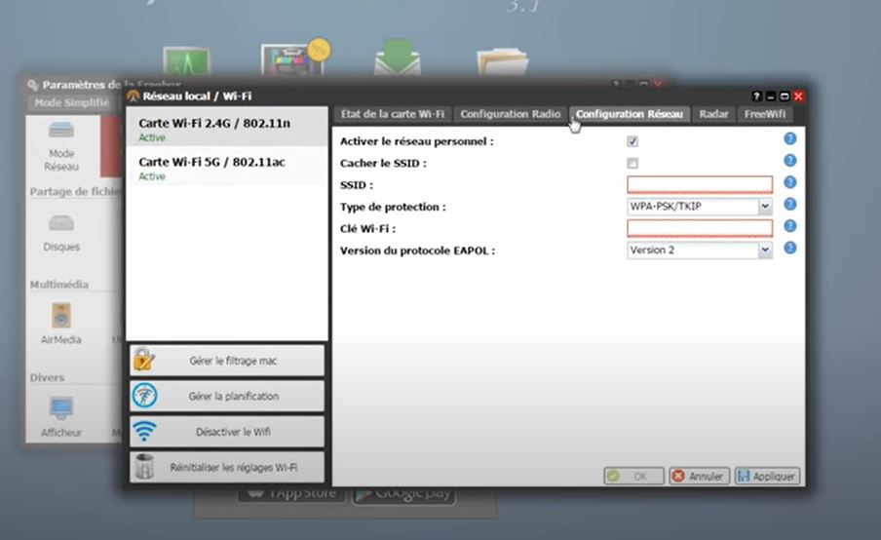Image resolution: width=881 pixels, height=540 pixels.
Task: Click the App Store badge
Action: 291,493
